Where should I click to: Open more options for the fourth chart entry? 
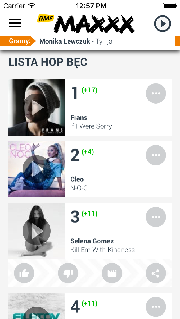point(156,307)
